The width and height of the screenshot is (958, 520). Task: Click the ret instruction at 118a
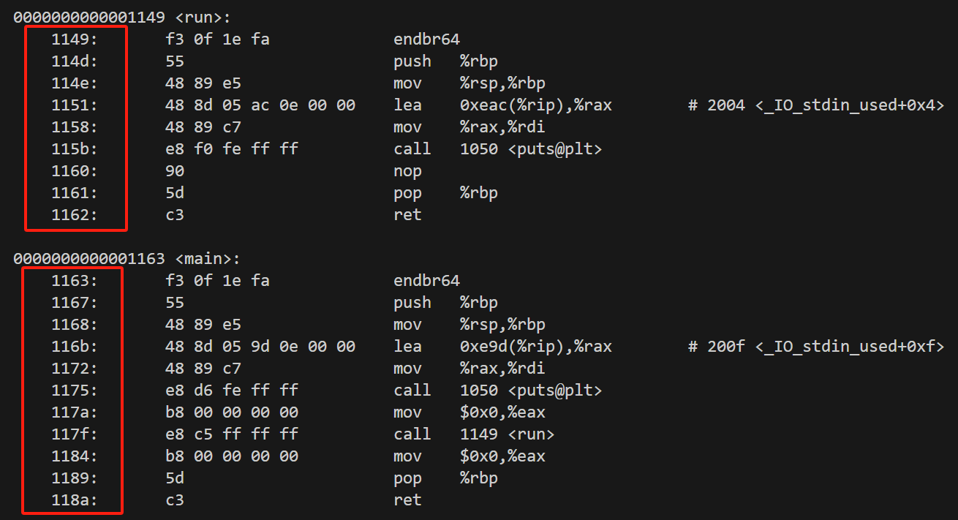tap(407, 500)
